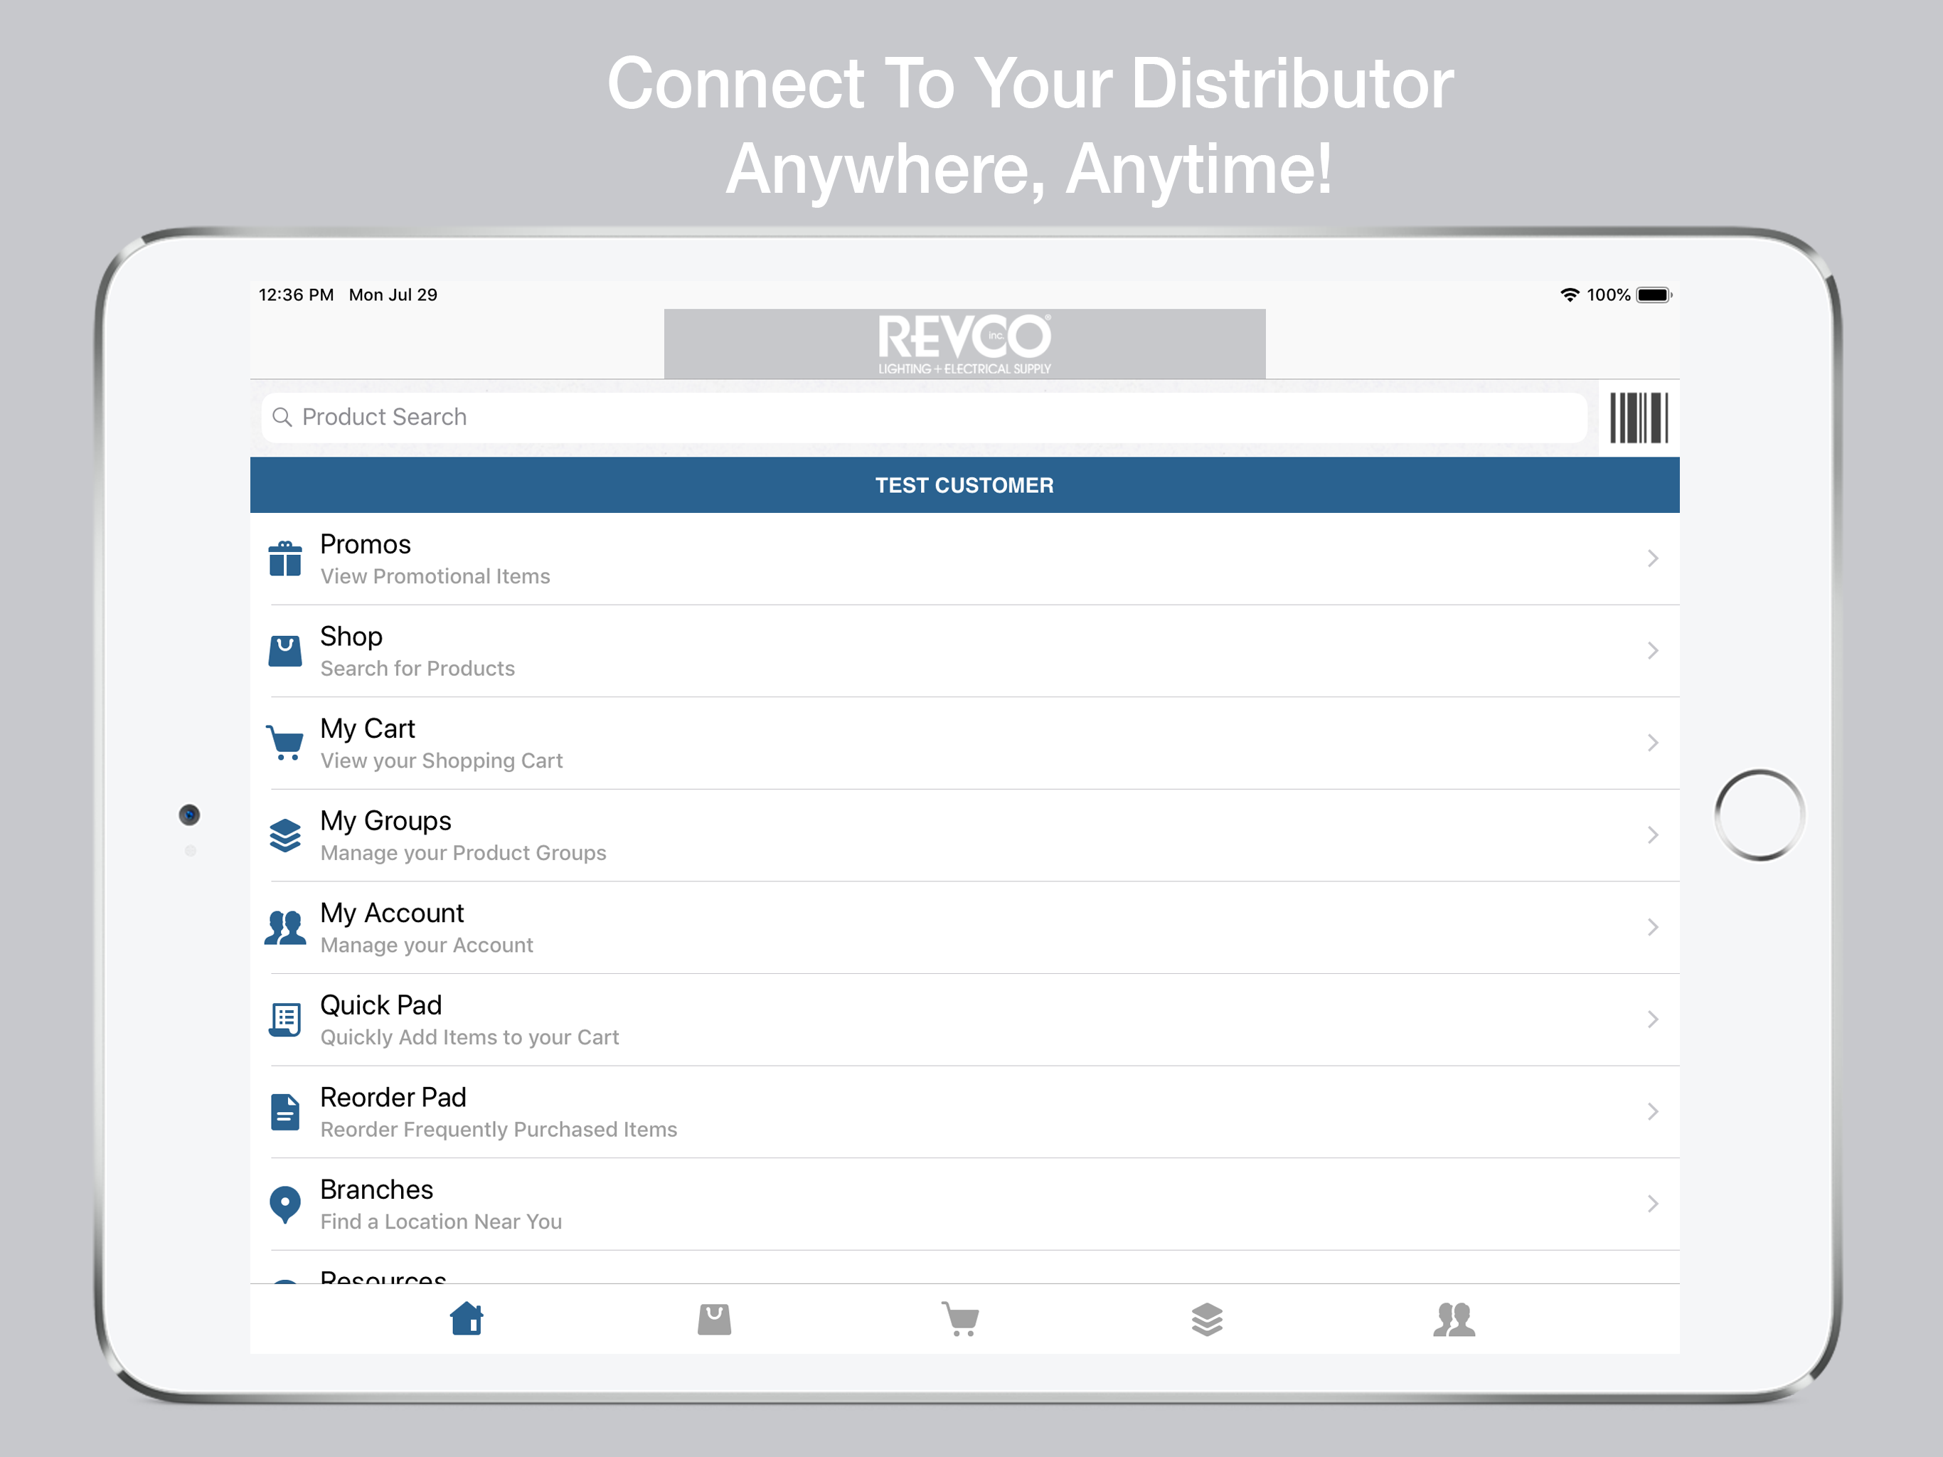This screenshot has width=1943, height=1457.
Task: Select 'Find a Location Near You' text
Action: (441, 1222)
